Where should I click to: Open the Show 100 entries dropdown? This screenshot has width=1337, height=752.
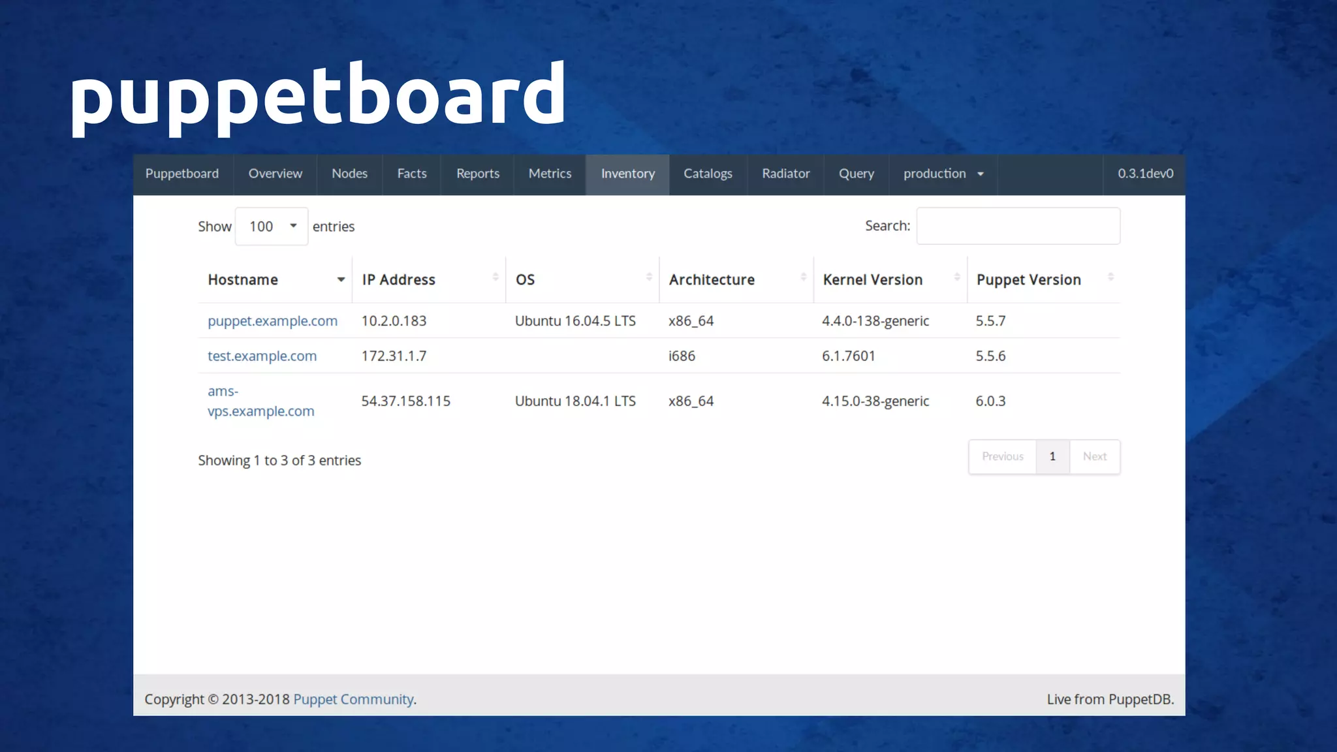coord(272,227)
